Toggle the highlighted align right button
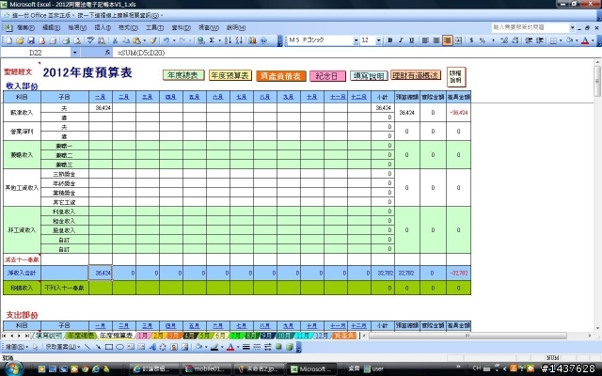 click(x=448, y=40)
